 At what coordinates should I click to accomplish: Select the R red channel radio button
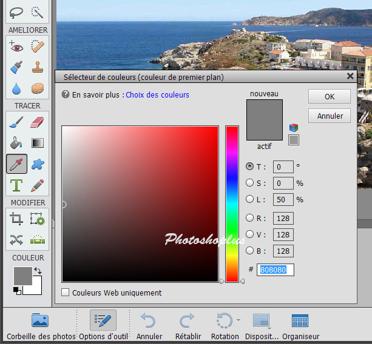[249, 218]
